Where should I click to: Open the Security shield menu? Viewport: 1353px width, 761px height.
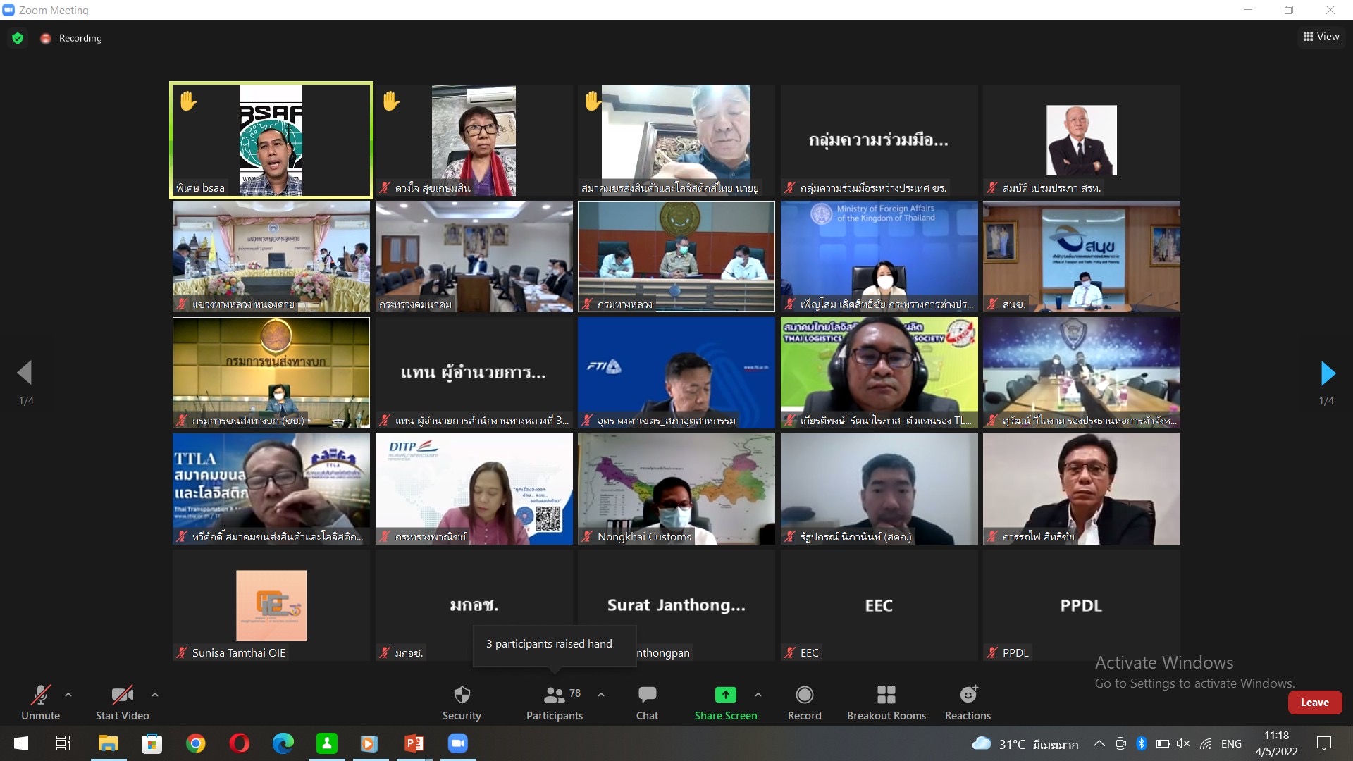coord(462,703)
